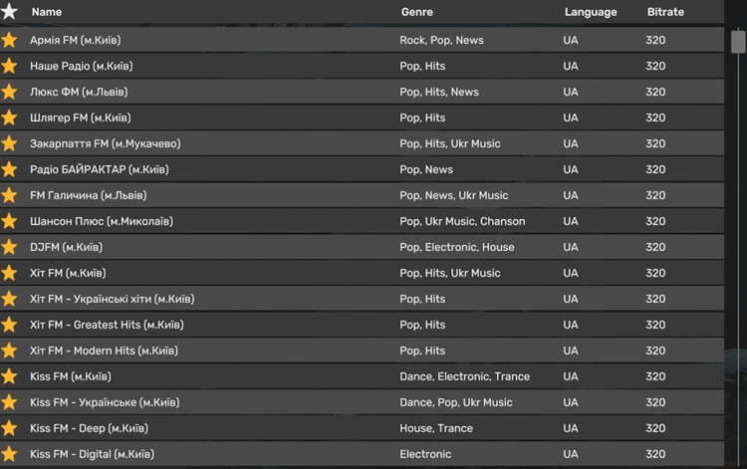Play FM Галичина (м.Львів) station
Screen dimensions: 747x469
click(x=88, y=195)
